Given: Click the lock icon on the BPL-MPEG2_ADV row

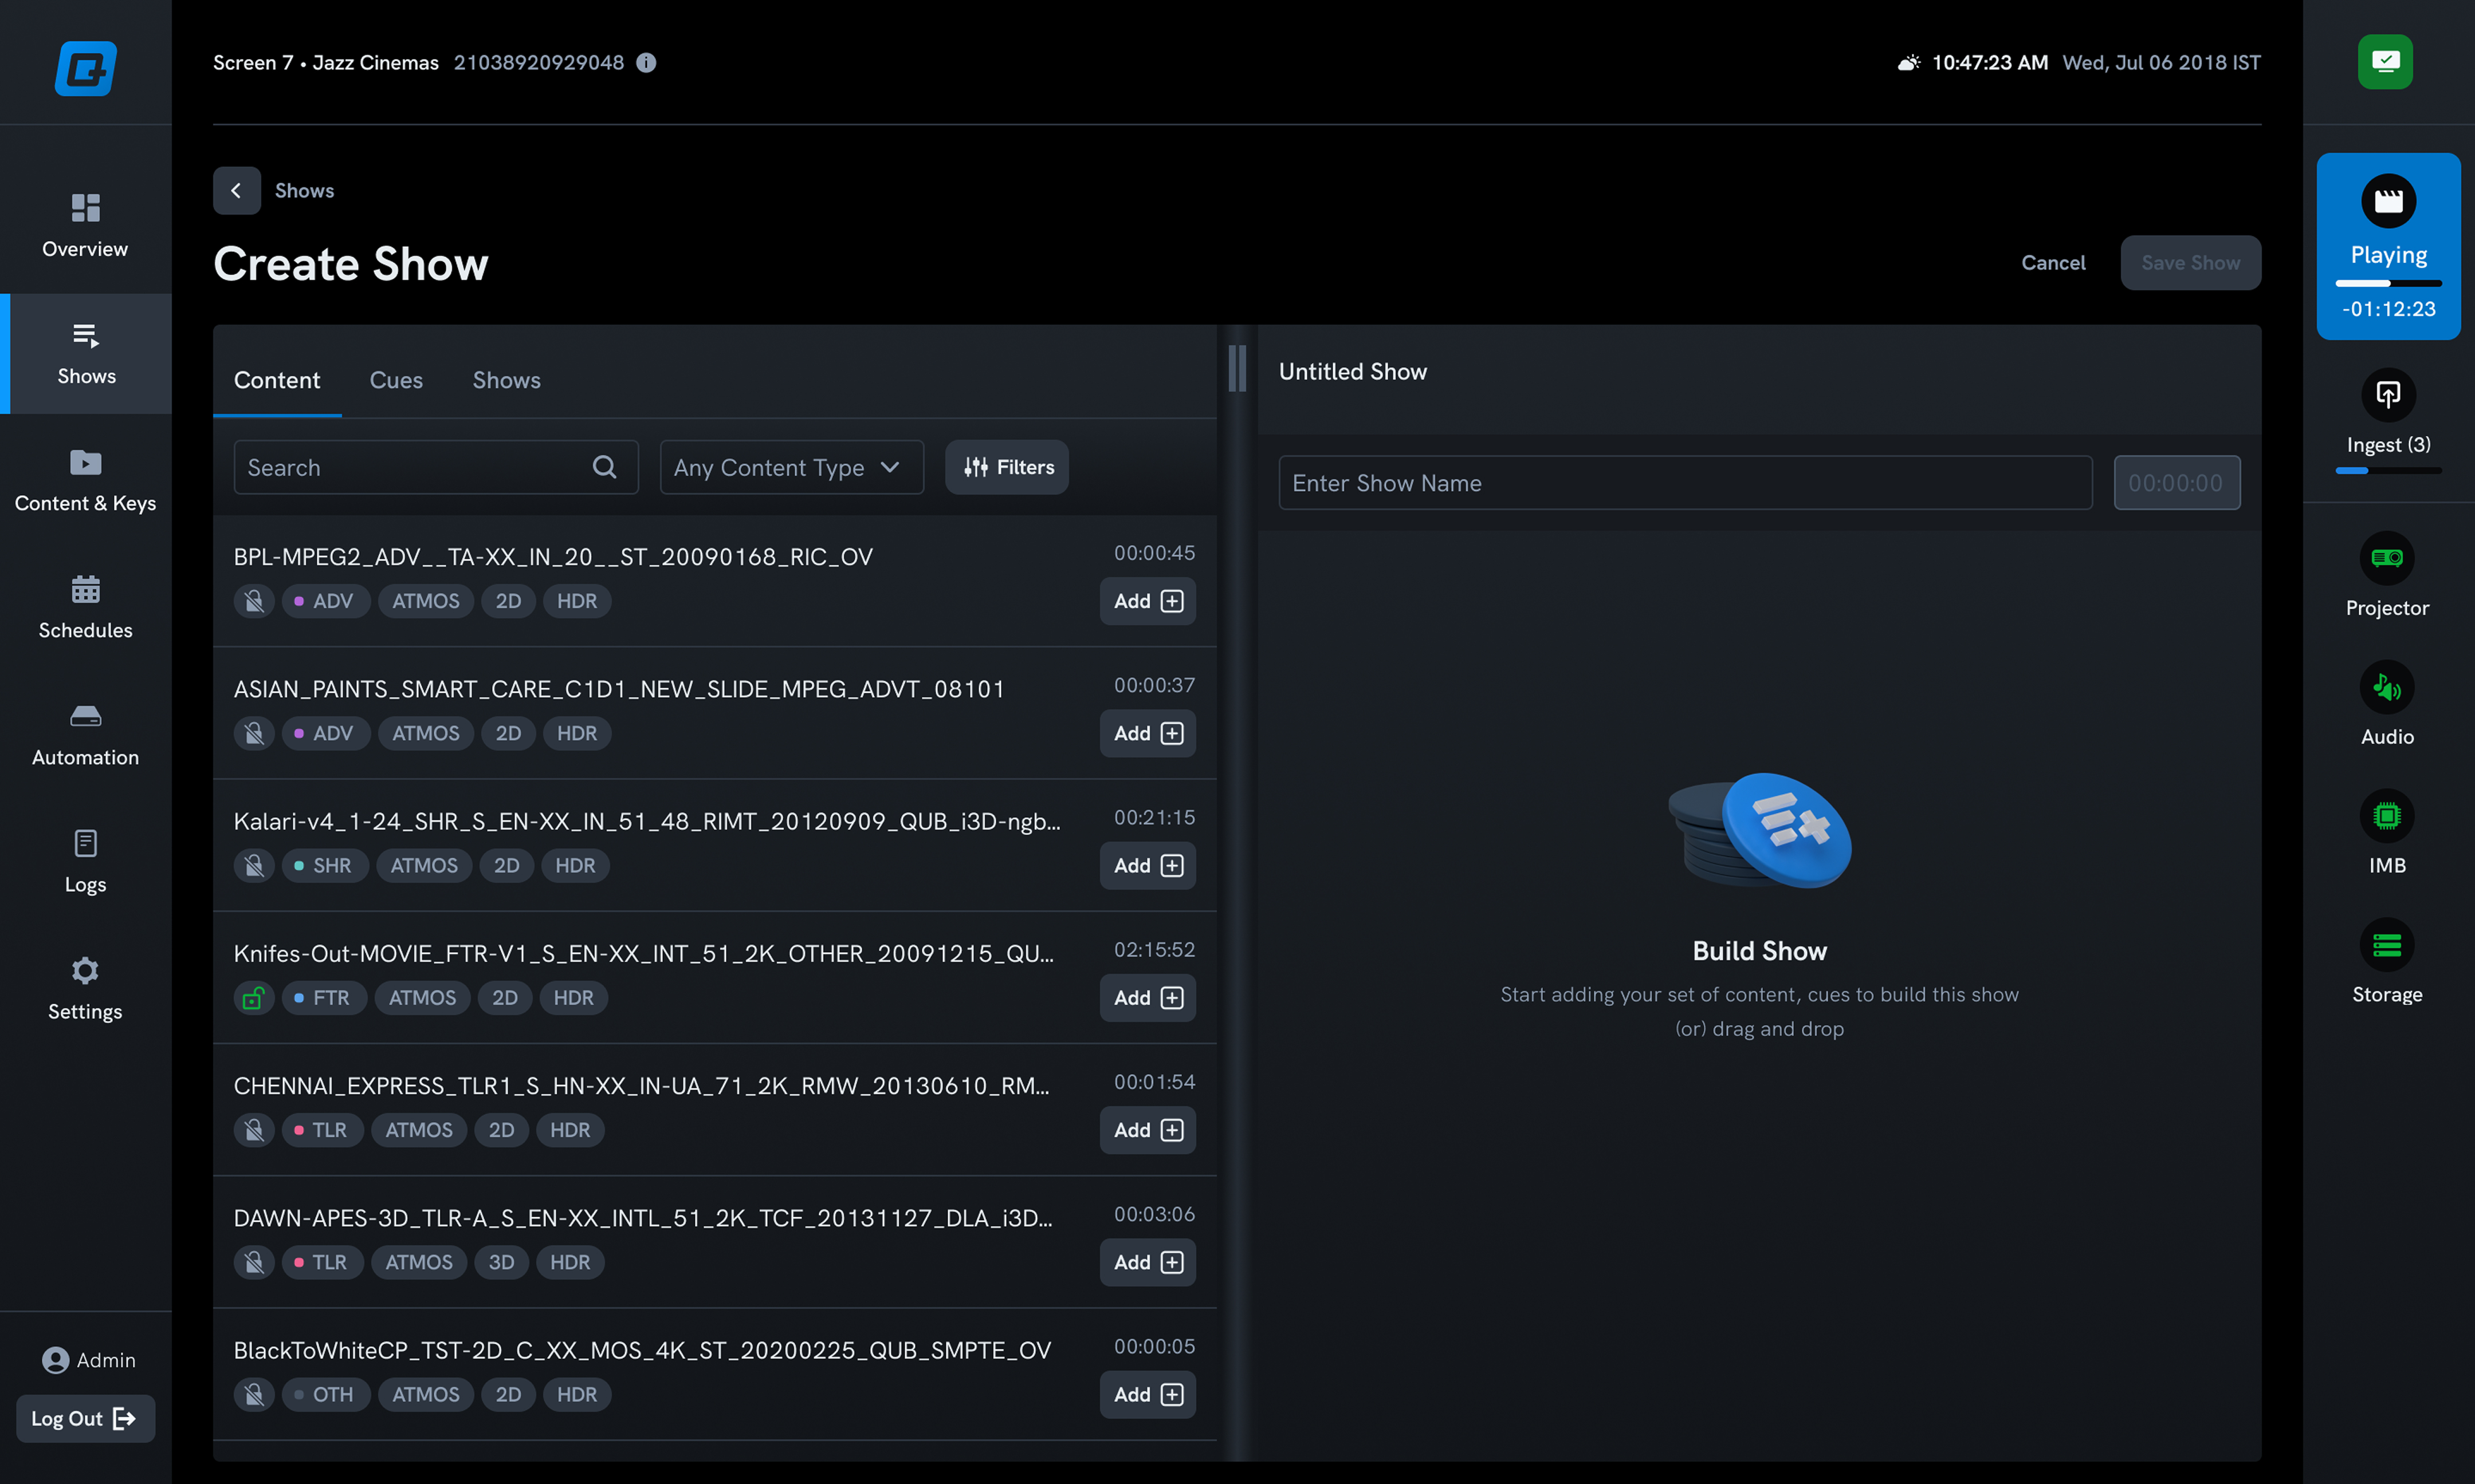Looking at the screenshot, I should [253, 601].
